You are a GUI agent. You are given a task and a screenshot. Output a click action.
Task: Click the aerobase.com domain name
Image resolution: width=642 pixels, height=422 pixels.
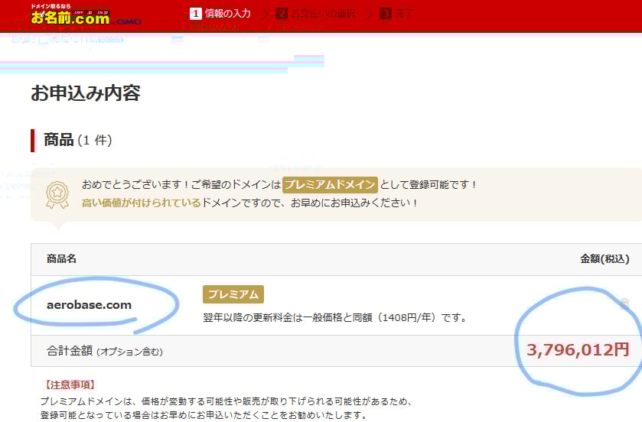(x=89, y=304)
